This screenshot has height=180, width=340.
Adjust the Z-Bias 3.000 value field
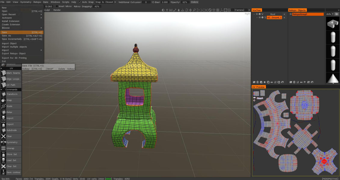coord(165,2)
